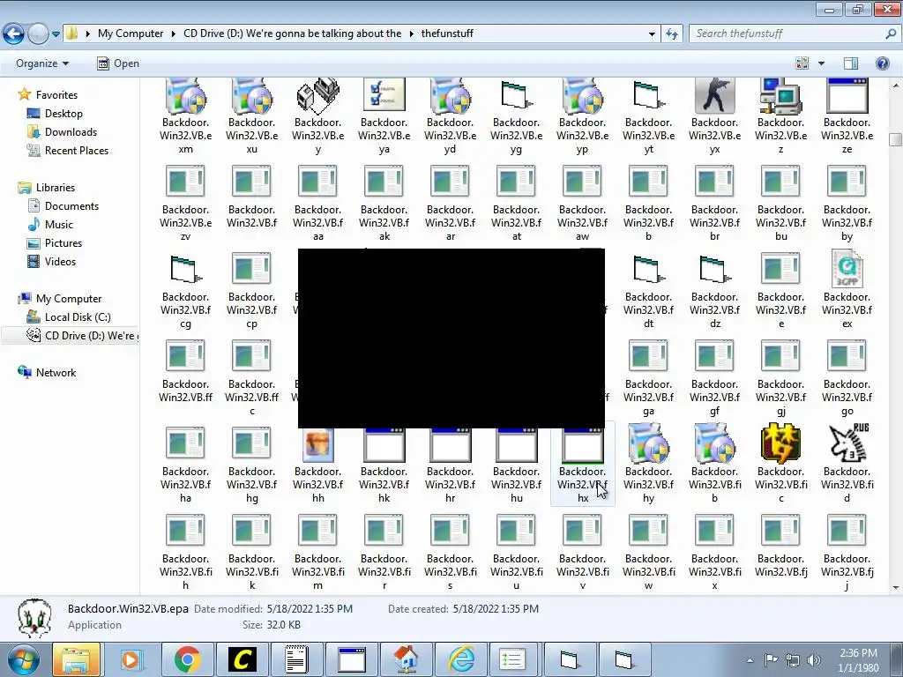
Task: Select the Backdoor.Win32.VB.ez computers icon
Action: tap(781, 95)
